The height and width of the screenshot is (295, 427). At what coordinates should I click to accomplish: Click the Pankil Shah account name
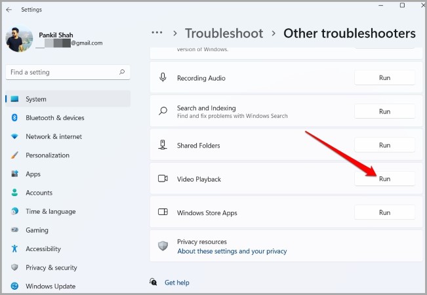[56, 35]
